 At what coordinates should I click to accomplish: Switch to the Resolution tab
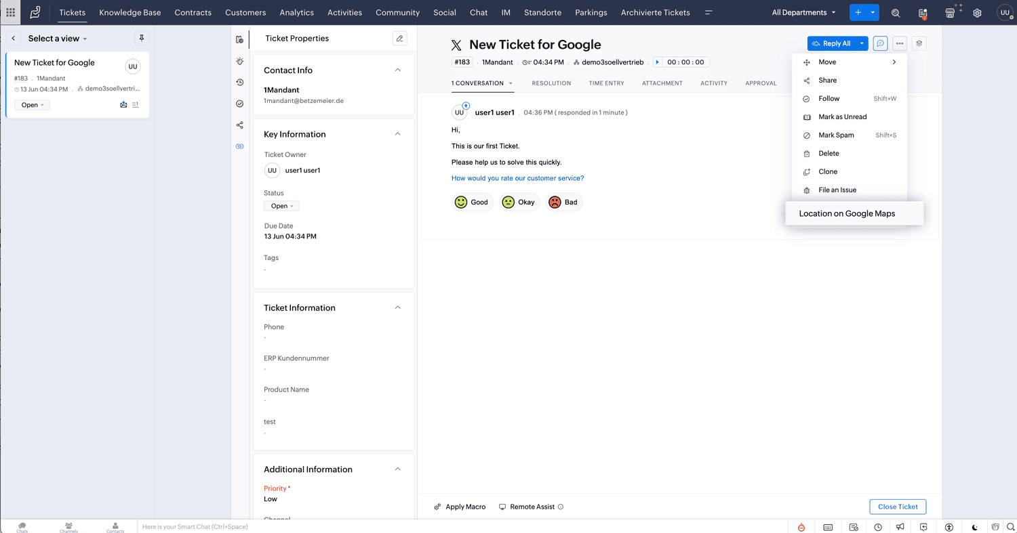551,83
